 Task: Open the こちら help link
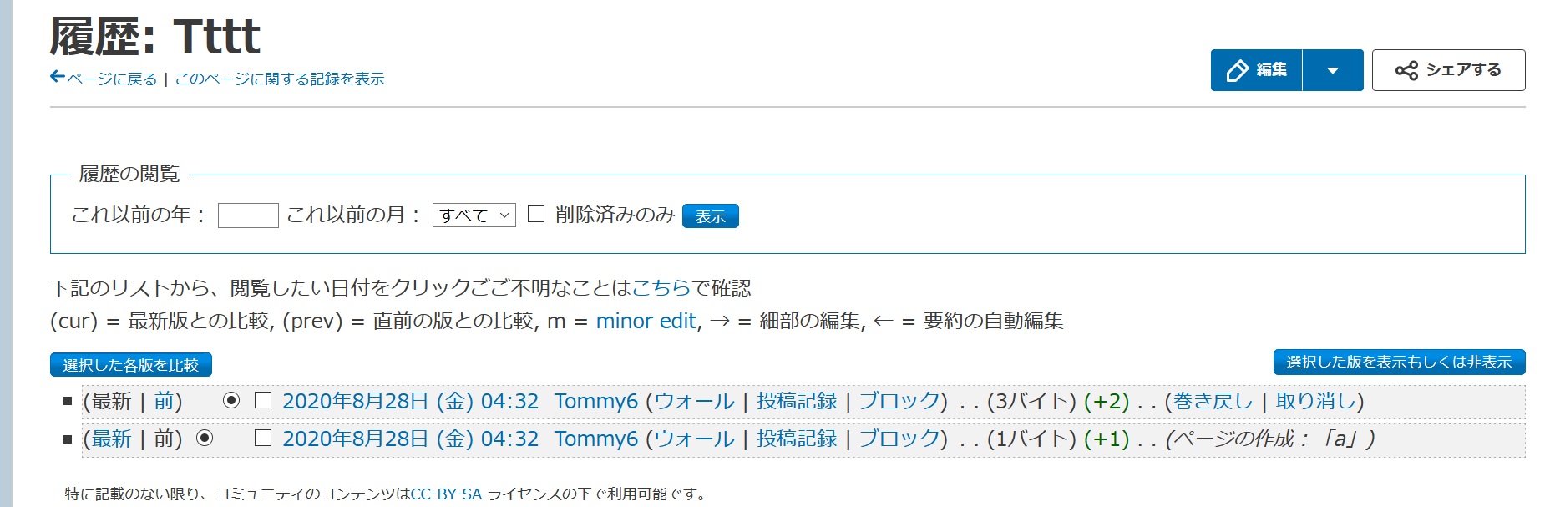pyautogui.click(x=661, y=288)
